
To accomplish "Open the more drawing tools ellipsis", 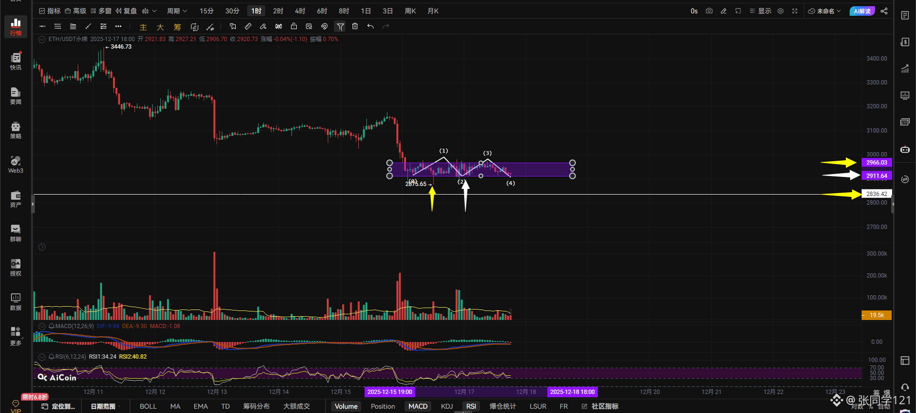I will pyautogui.click(x=118, y=26).
